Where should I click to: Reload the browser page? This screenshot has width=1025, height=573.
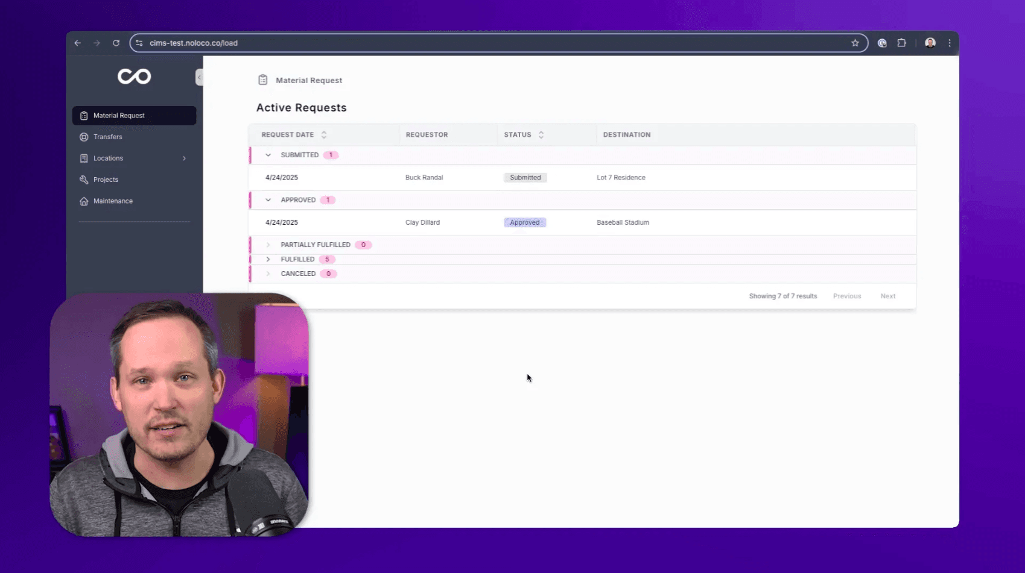(x=116, y=43)
